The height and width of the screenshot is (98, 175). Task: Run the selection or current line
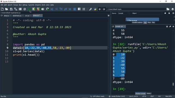click(x=43, y=9)
